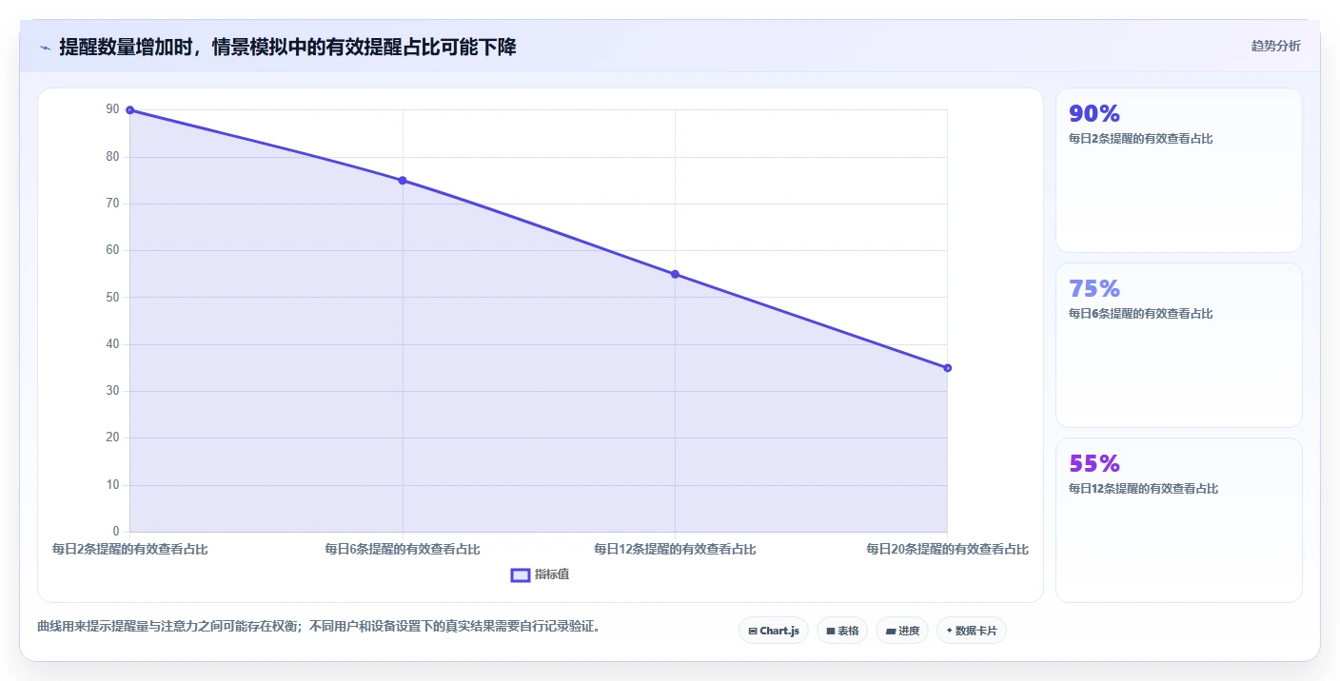
Task: Click the x-axis label 每日12条提醒的有效查看占比
Action: [675, 549]
